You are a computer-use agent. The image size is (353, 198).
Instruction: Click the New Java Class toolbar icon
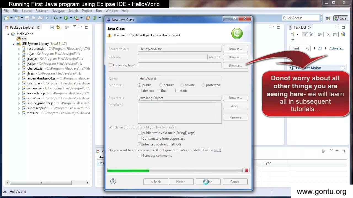[x=95, y=18]
